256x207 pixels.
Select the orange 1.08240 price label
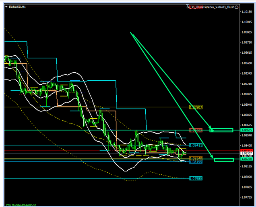pyautogui.click(x=195, y=158)
